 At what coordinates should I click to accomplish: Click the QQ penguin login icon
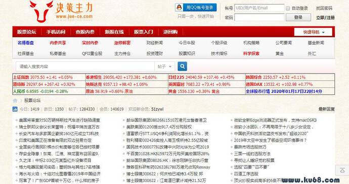pos(179,8)
